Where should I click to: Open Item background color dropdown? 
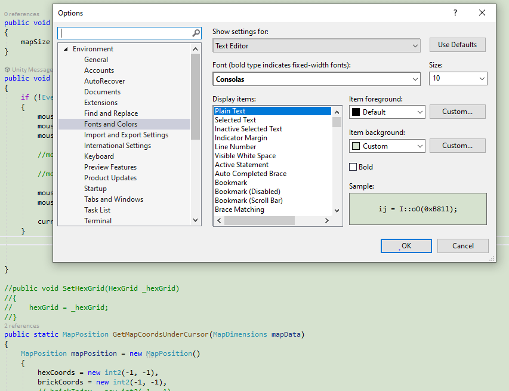(x=387, y=146)
